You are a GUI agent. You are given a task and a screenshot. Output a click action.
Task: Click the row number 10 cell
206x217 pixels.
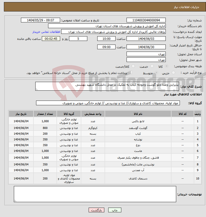pyautogui.click(x=198, y=178)
